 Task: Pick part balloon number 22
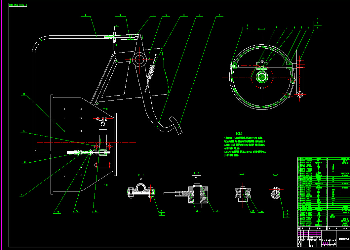[58, 212]
